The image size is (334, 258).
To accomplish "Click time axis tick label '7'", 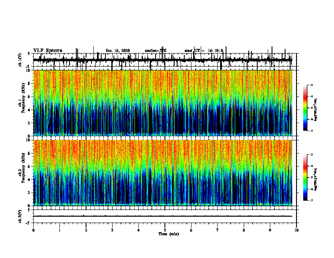I will 218,230.
